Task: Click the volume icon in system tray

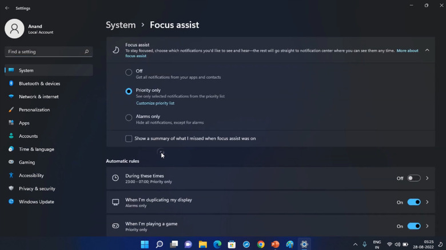Action: [x=397, y=244]
